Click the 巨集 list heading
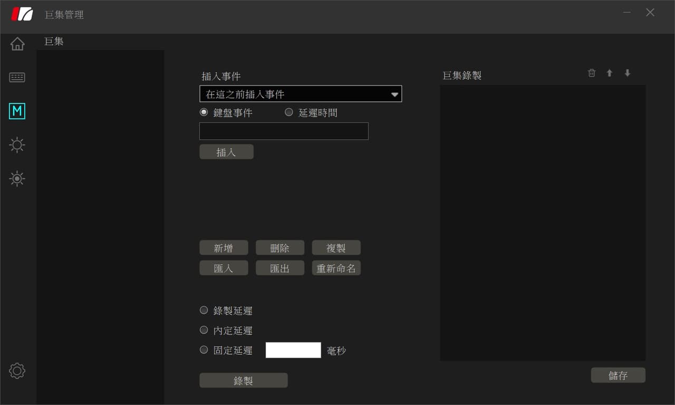 pos(54,41)
